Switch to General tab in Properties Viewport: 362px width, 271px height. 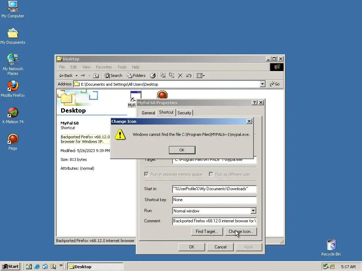click(x=148, y=113)
